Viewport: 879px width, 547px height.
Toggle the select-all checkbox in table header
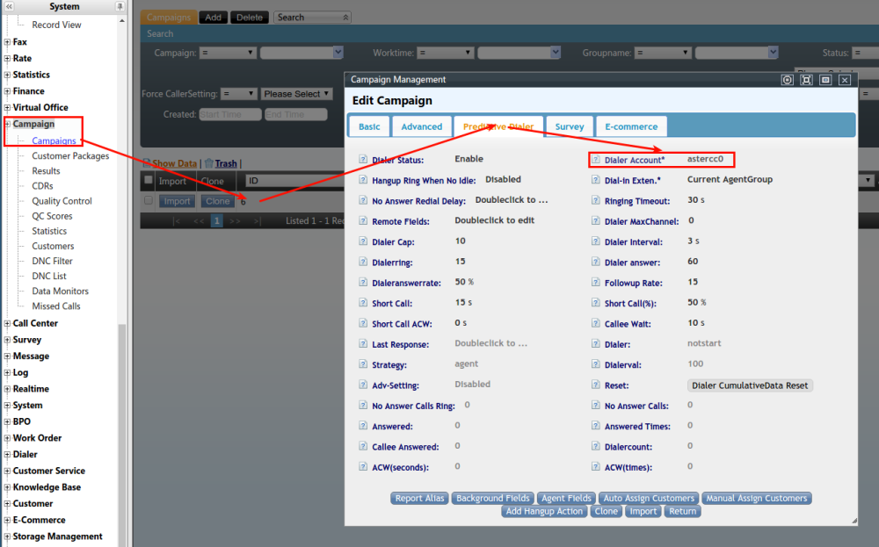pos(149,181)
